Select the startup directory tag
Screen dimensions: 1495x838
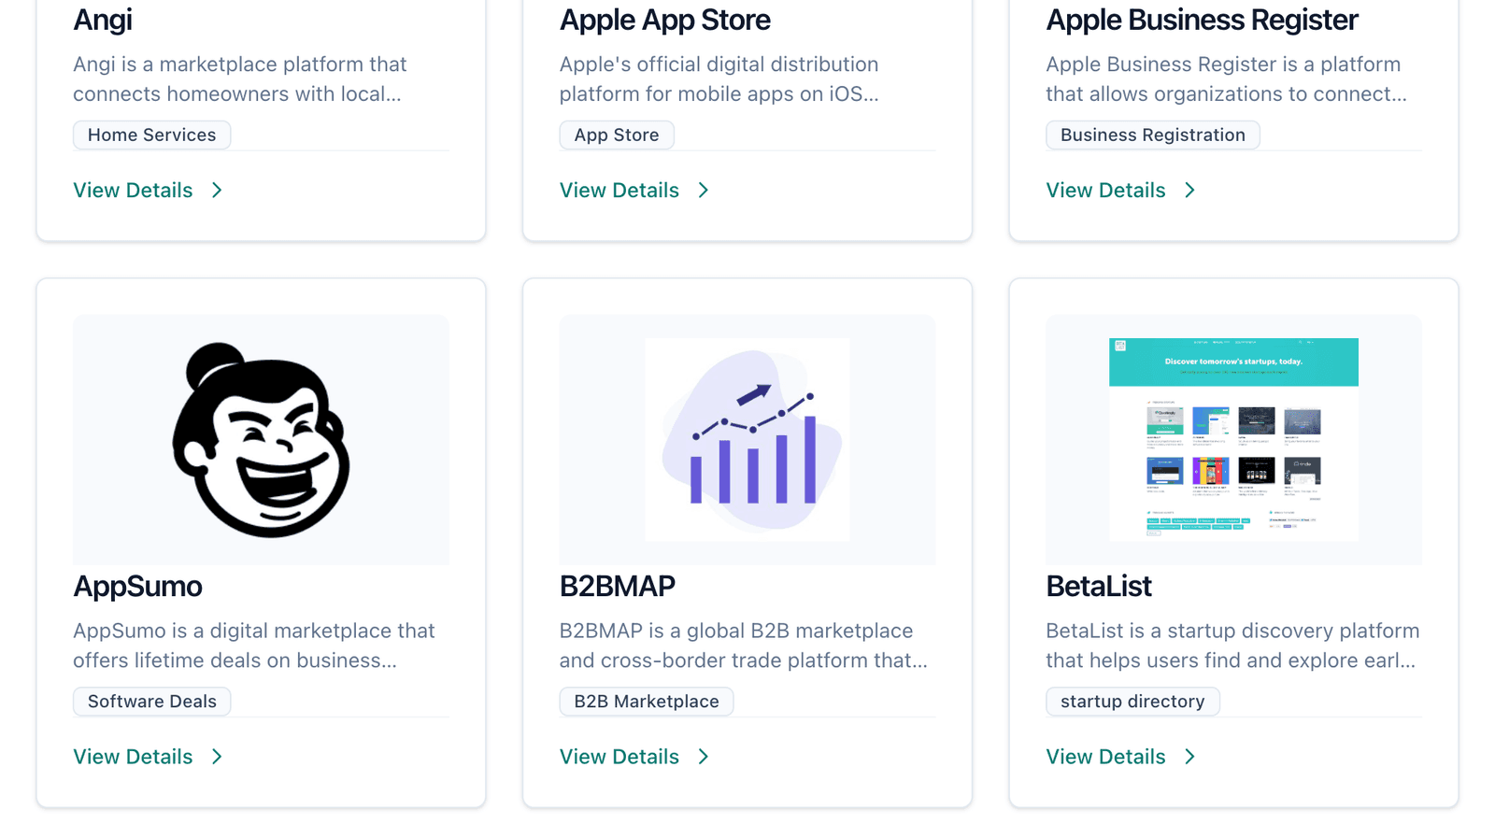pyautogui.click(x=1132, y=702)
